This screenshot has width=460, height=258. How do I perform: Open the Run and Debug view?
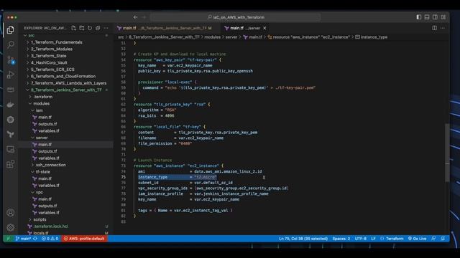pos(11,75)
